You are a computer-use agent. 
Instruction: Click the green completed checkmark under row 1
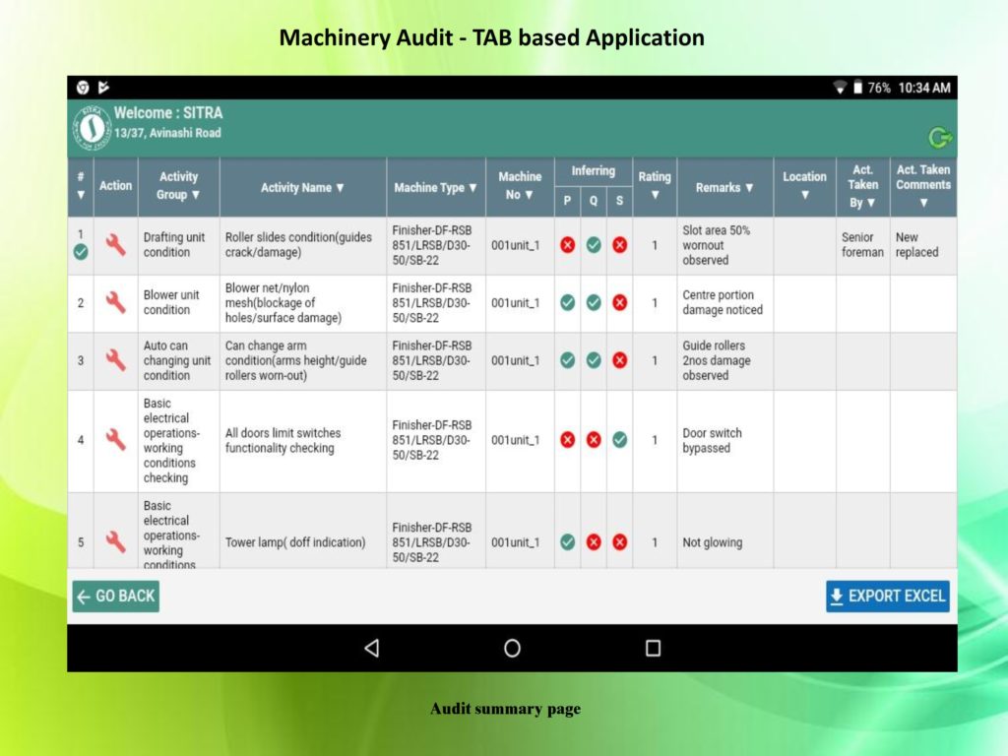pyautogui.click(x=81, y=252)
